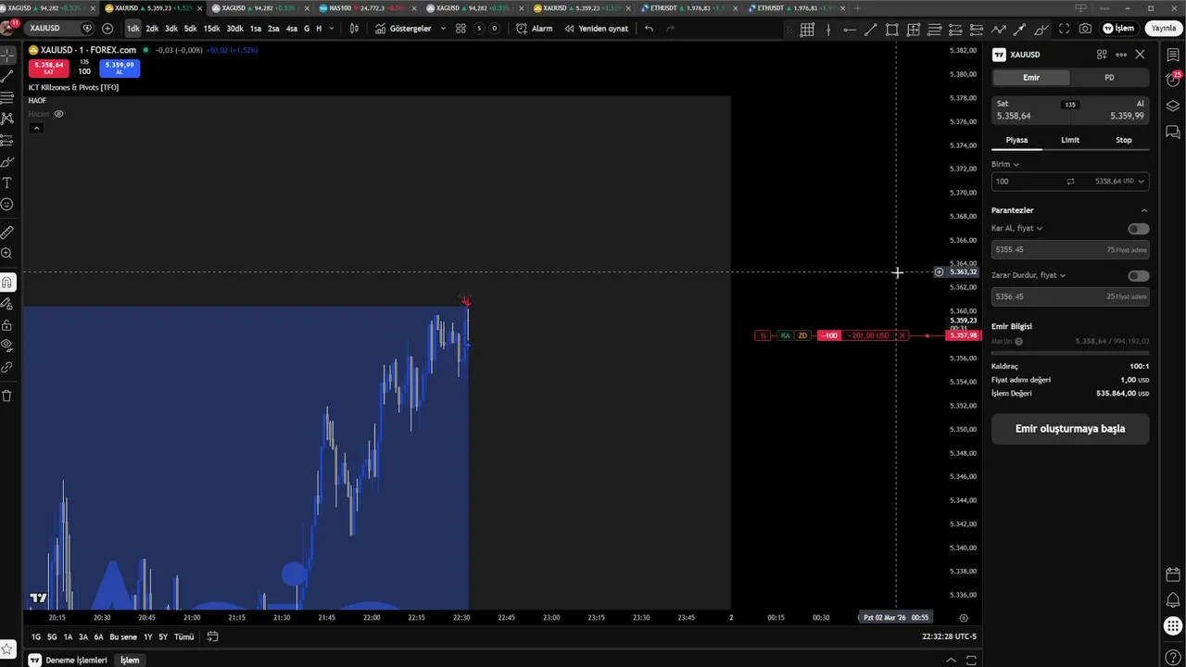The image size is (1186, 667).
Task: Lock all drawing tools
Action: [6, 325]
